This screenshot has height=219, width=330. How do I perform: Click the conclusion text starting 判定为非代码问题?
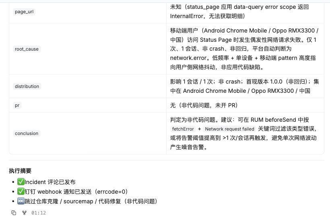(x=243, y=133)
